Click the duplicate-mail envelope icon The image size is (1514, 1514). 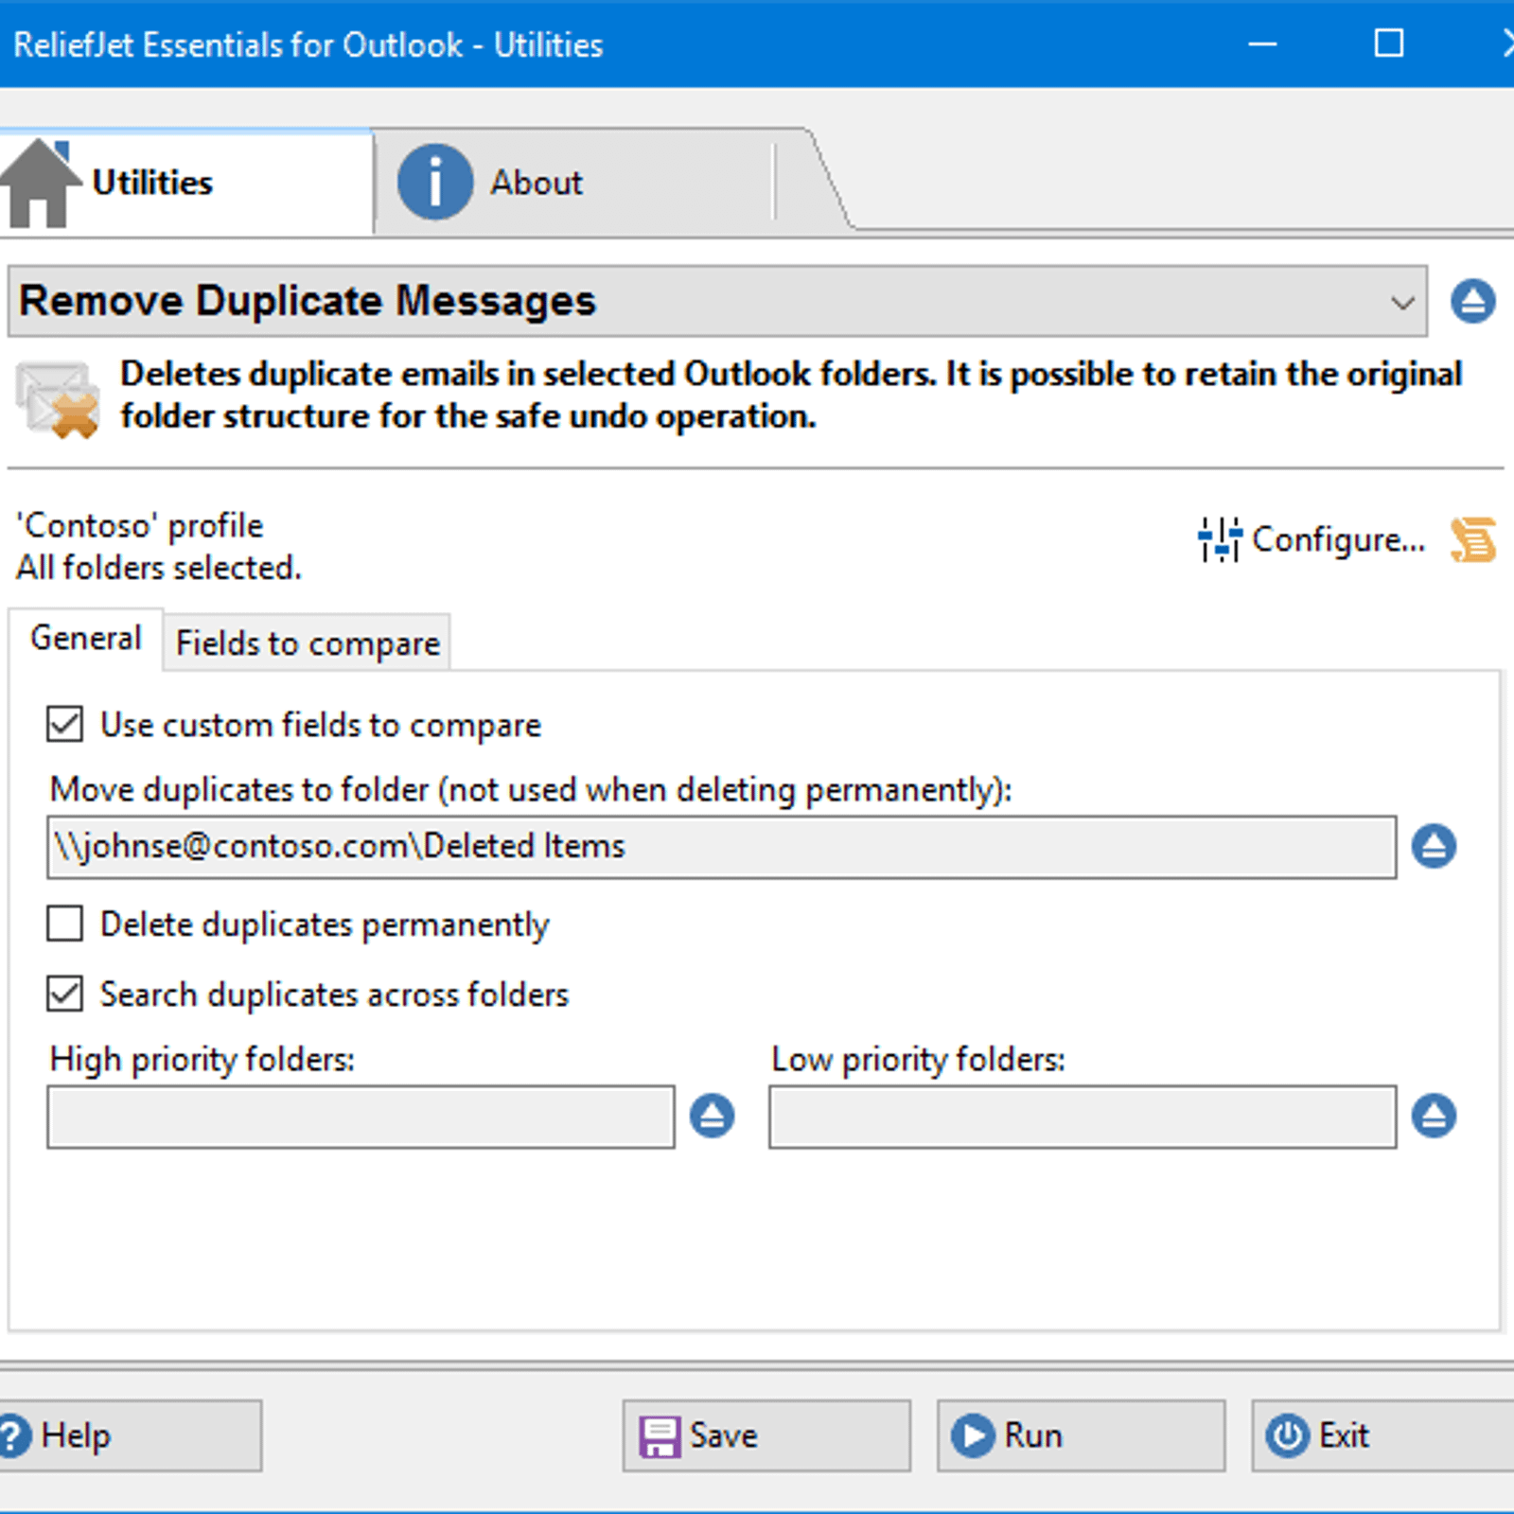(58, 399)
